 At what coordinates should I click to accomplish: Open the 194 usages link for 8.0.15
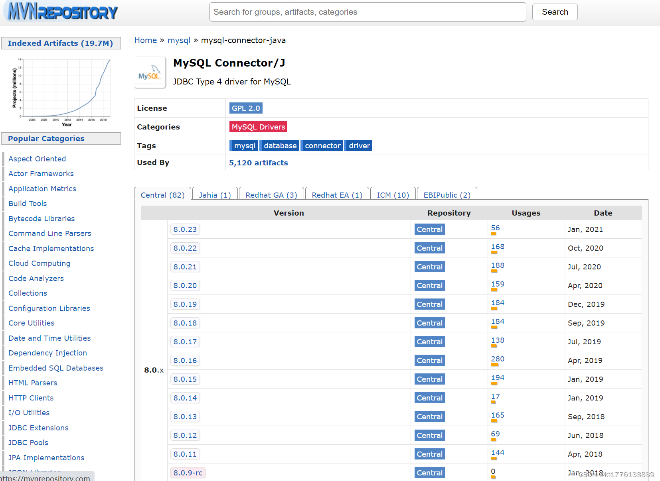pyautogui.click(x=498, y=378)
